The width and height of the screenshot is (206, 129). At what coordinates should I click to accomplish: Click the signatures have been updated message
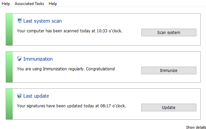(71, 106)
